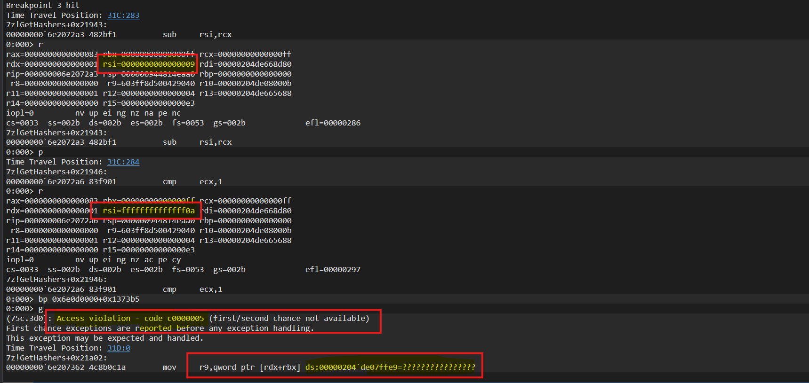Click the efl=00000297 flags value
Screen dimensions: 809x383
tap(333, 269)
